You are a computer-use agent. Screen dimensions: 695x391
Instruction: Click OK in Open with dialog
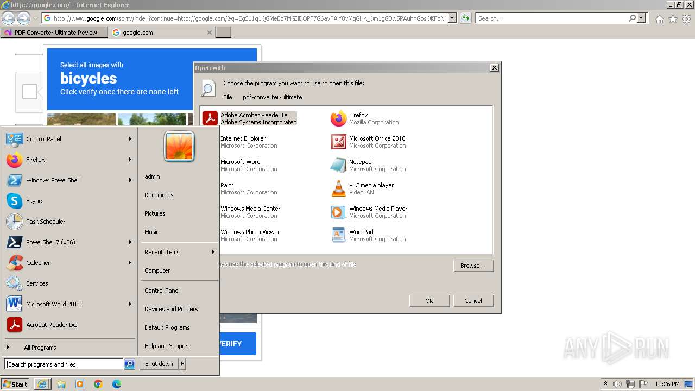pyautogui.click(x=429, y=301)
